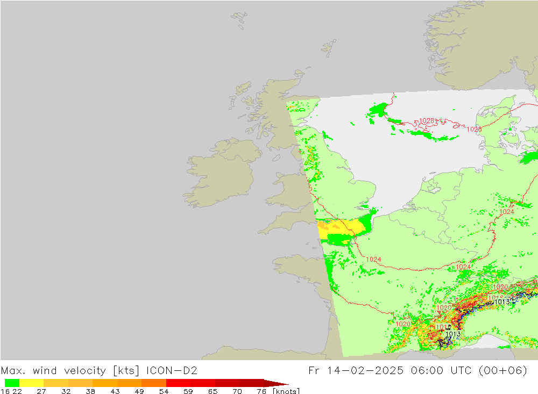Screen dimensions: 538x394
Task: Select the legend swatch between 27 and 32
Action: 56,383
